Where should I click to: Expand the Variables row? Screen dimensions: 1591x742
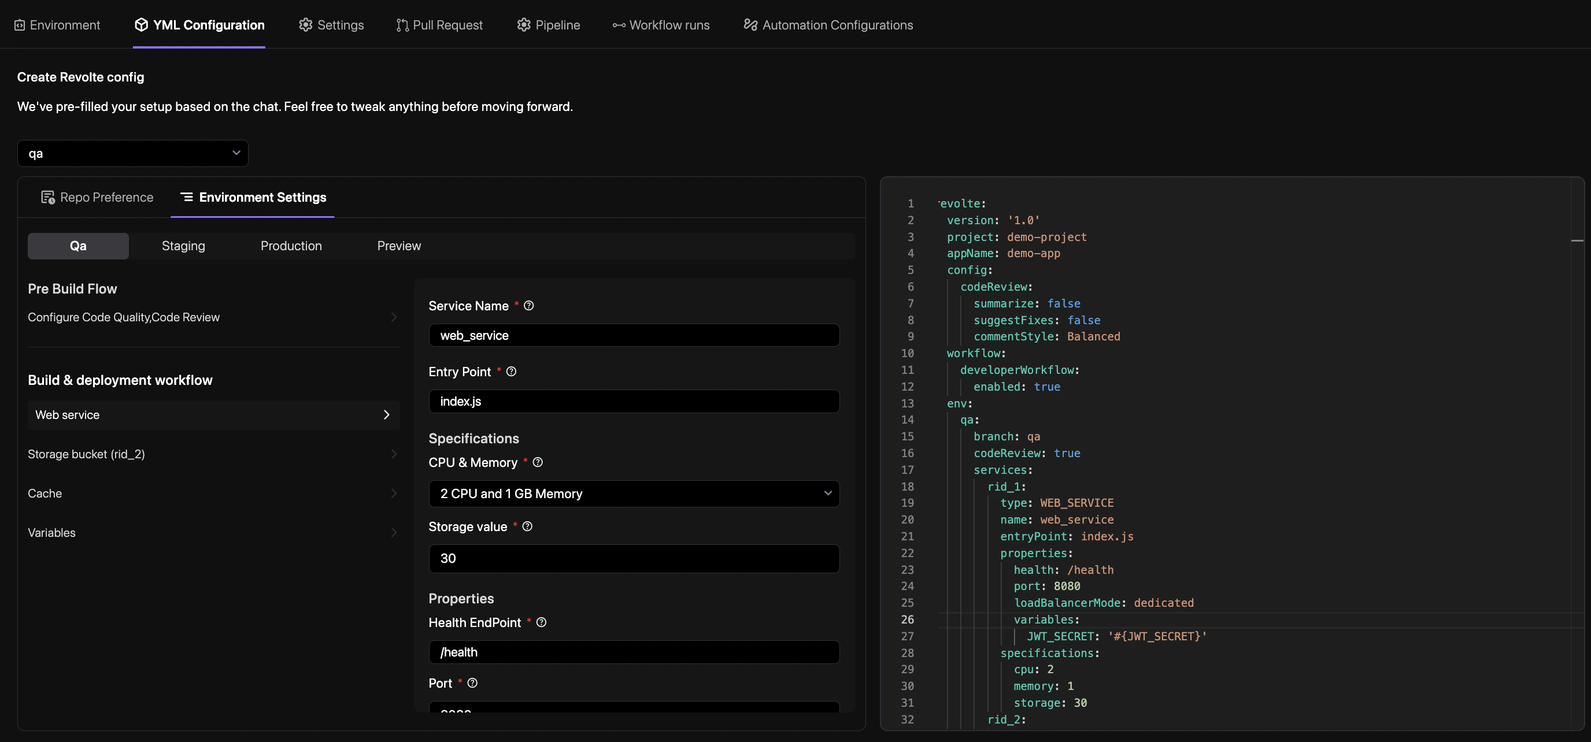pos(214,533)
